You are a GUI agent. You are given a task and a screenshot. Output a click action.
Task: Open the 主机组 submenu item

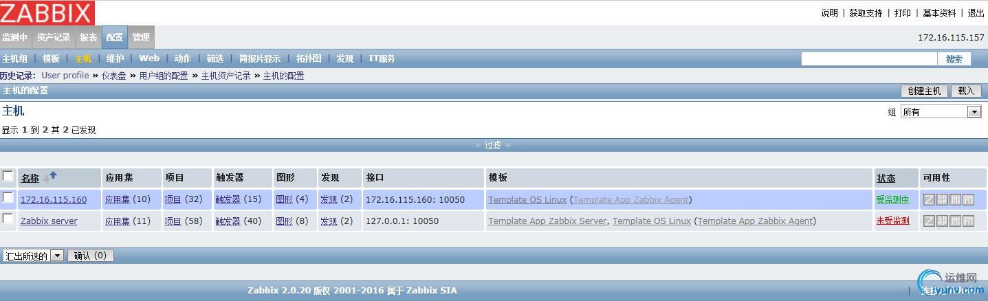pyautogui.click(x=15, y=58)
